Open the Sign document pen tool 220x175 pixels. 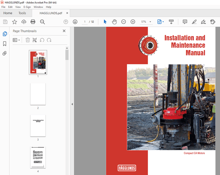pyautogui.click(x=203, y=22)
